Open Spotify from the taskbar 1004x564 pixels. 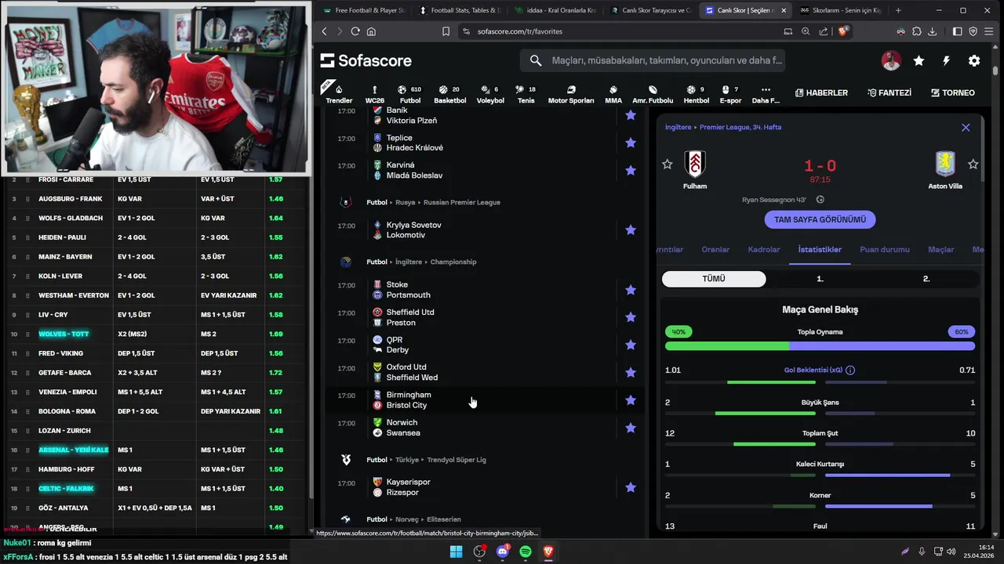pos(526,551)
